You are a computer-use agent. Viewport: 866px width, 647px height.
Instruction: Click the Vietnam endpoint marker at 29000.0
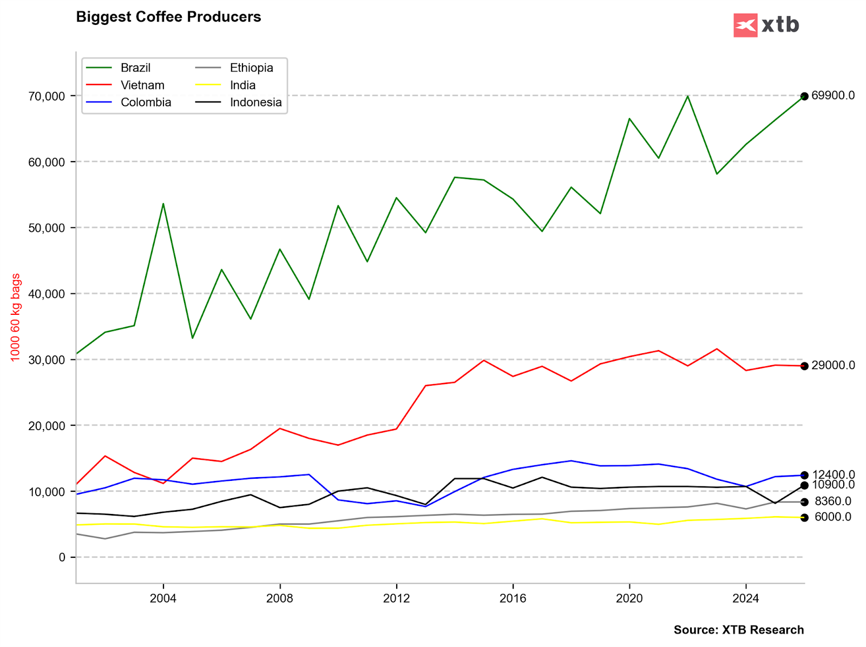click(804, 366)
